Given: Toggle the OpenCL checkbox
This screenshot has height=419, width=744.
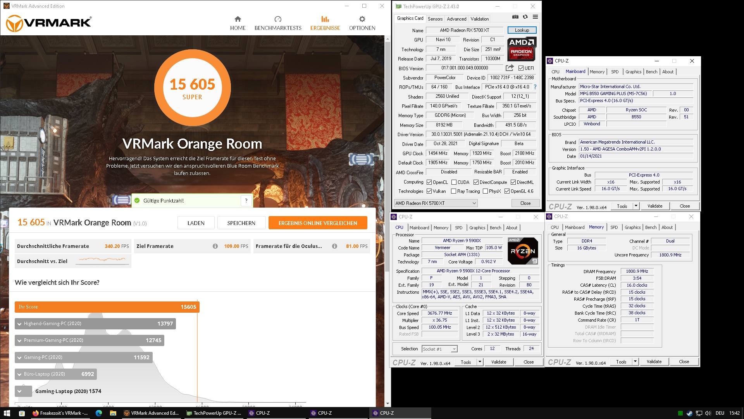Looking at the screenshot, I should (x=429, y=182).
